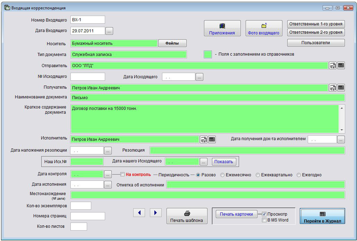The width and height of the screenshot is (357, 241).
Task: Open table list icon for Исполнитель
Action: pos(212,139)
